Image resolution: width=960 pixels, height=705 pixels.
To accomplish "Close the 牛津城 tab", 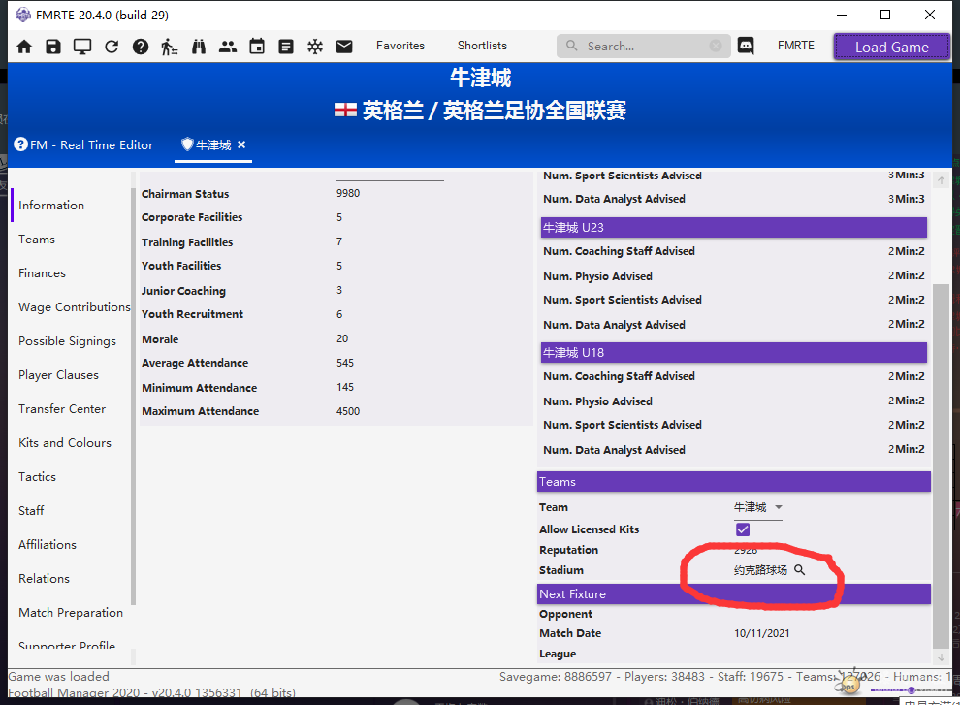I will point(241,144).
